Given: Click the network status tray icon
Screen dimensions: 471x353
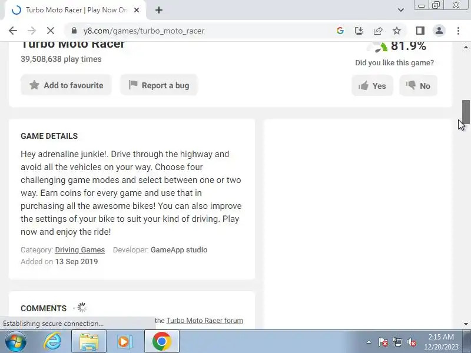Looking at the screenshot, I should 397,342.
